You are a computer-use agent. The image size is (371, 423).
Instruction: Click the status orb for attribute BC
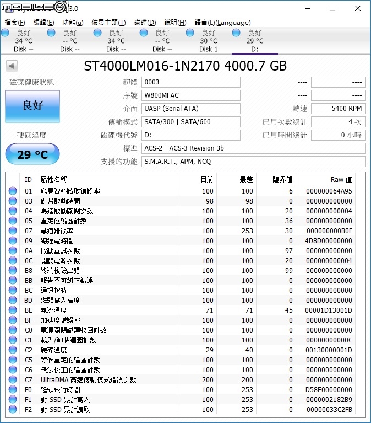[x=13, y=290]
